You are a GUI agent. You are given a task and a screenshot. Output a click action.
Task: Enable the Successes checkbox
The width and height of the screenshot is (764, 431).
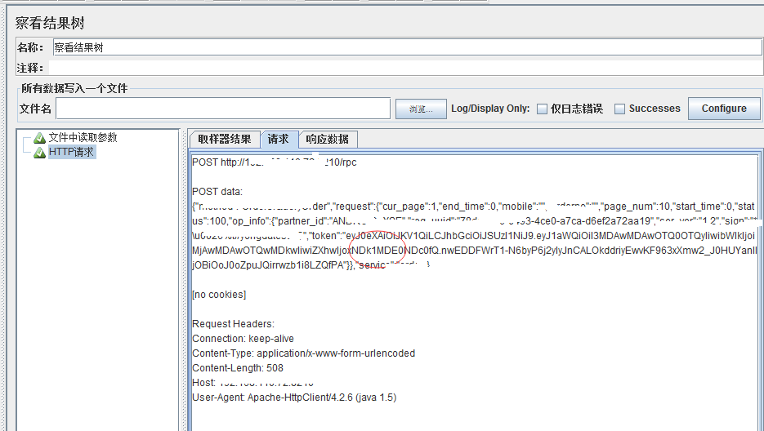pos(619,109)
